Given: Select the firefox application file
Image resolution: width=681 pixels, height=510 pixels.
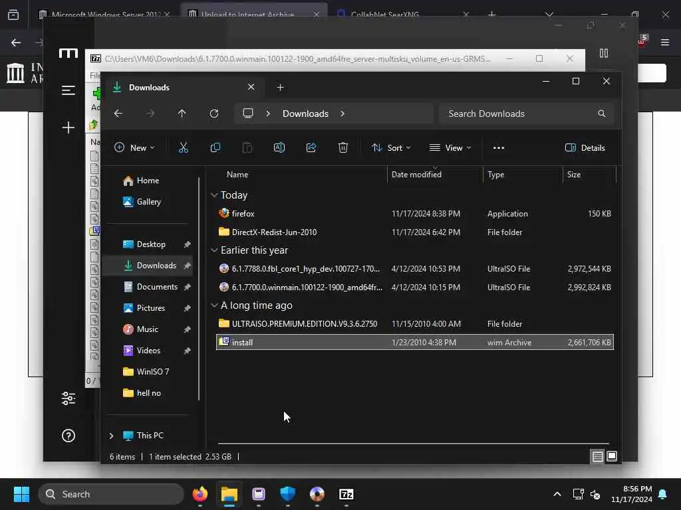Looking at the screenshot, I should (x=415, y=214).
